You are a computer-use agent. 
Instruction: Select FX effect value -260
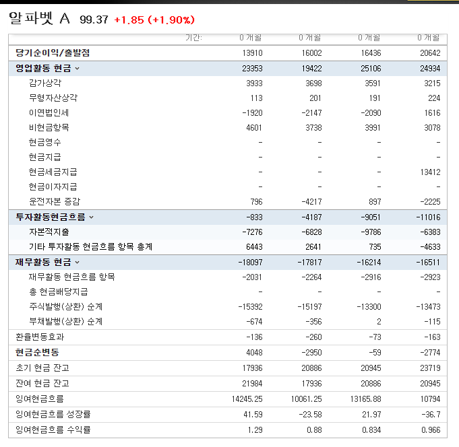[313, 337]
